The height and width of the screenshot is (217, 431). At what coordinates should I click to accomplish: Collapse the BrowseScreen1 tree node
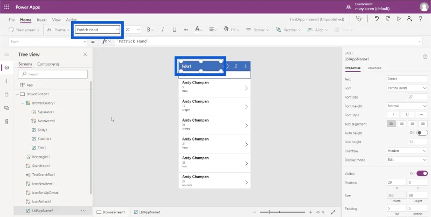tap(17, 94)
